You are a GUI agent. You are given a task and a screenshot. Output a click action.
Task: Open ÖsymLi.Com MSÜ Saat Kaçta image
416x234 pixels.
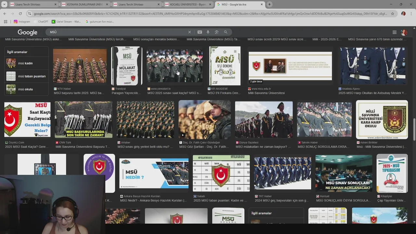click(x=27, y=119)
